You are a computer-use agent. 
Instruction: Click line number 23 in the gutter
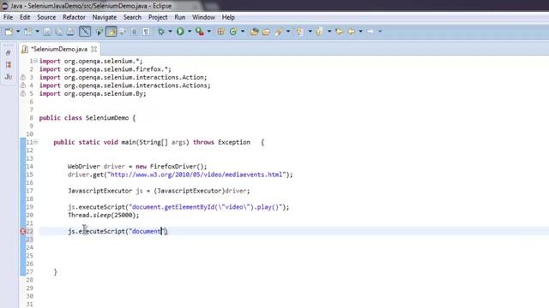pos(30,240)
